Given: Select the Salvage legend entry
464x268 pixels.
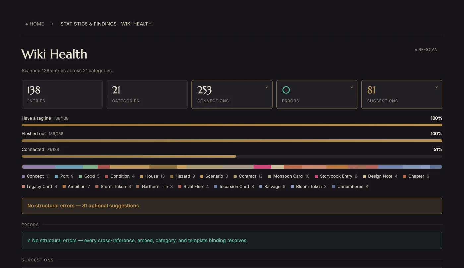Looking at the screenshot, I should coord(272,187).
